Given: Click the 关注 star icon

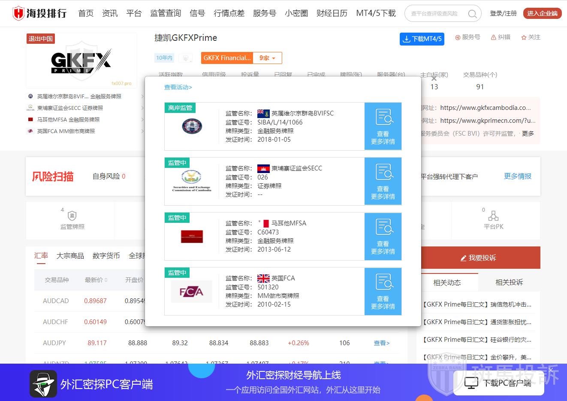Looking at the screenshot, I should (524, 38).
